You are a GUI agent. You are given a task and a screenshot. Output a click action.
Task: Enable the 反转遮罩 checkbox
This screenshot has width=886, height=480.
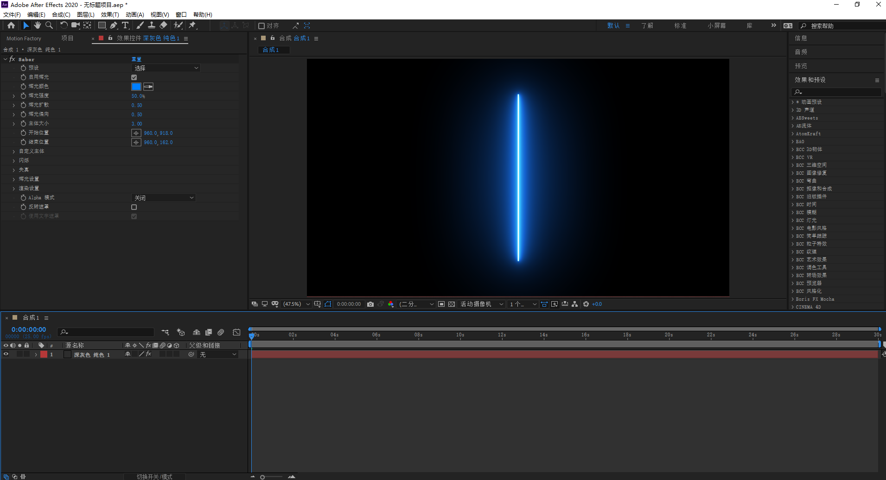(x=134, y=207)
